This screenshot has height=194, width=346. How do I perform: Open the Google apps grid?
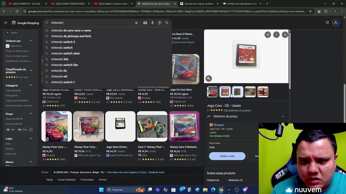pos(327,23)
